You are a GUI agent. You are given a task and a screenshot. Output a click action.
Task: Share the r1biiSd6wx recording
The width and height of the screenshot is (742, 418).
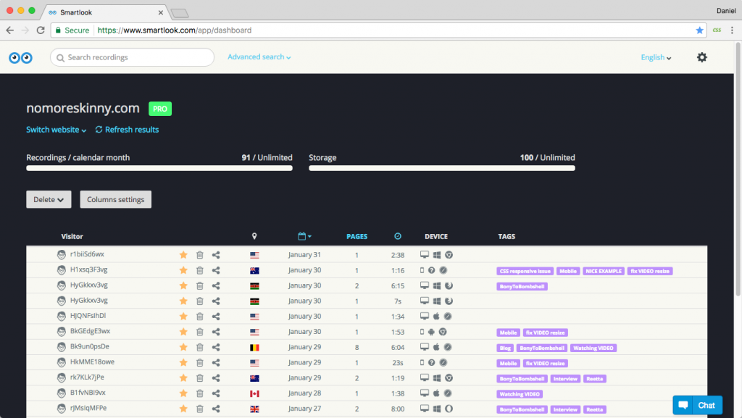[216, 255]
